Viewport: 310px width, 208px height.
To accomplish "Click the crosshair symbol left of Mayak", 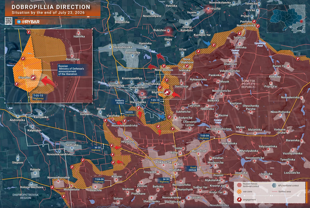I will 215,80.
